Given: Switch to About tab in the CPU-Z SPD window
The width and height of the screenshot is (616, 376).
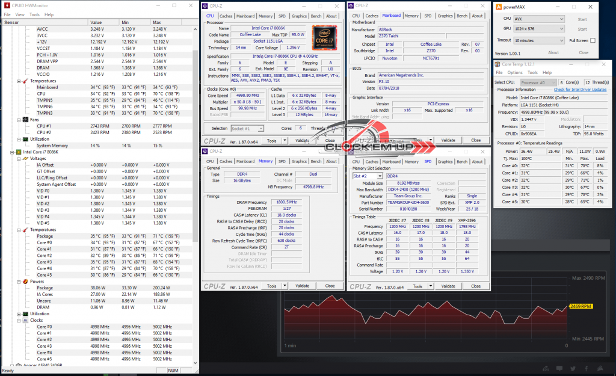Looking at the screenshot, I should click(x=477, y=161).
